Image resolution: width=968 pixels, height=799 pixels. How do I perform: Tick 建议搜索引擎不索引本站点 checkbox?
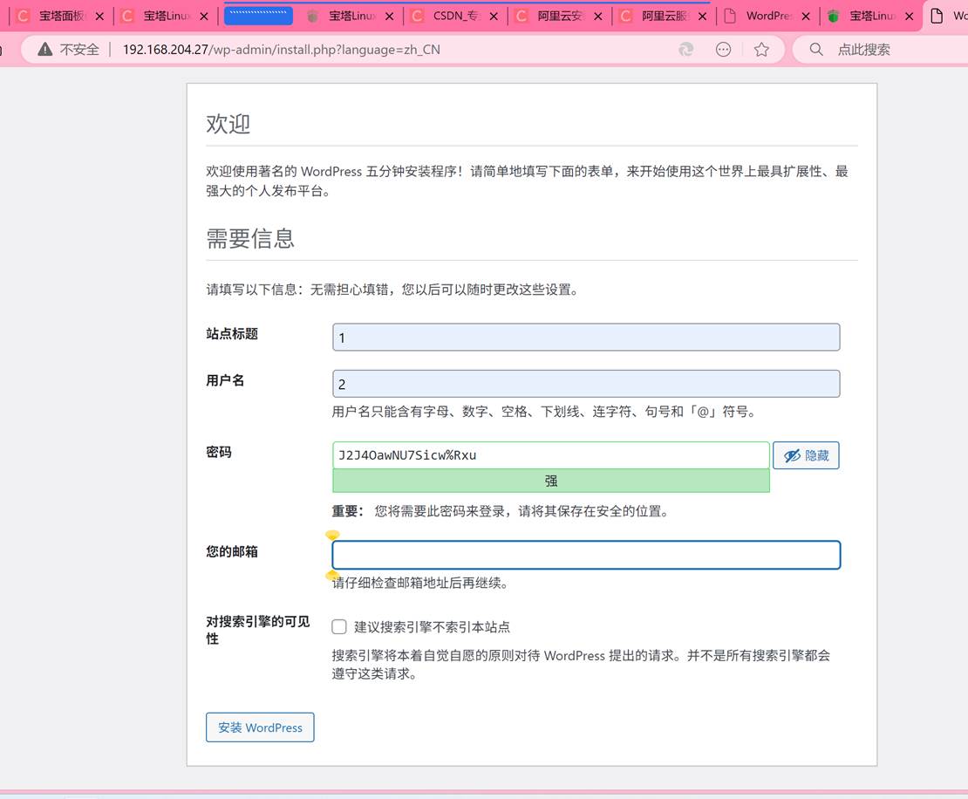(x=339, y=627)
